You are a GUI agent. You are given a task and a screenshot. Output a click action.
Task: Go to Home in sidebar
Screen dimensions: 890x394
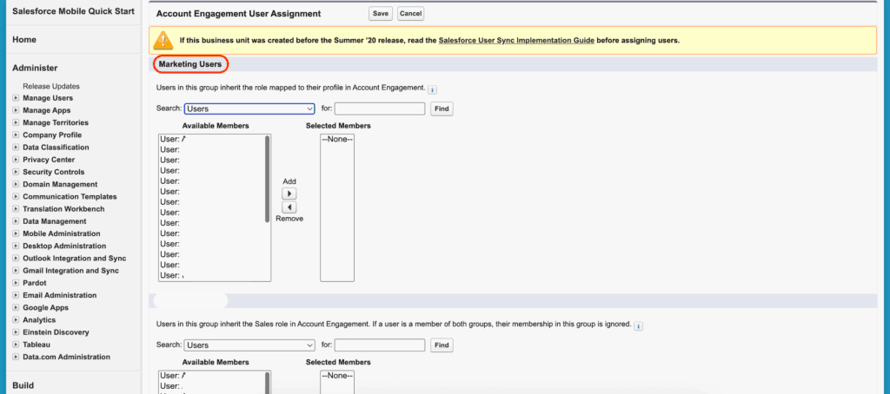click(x=23, y=40)
